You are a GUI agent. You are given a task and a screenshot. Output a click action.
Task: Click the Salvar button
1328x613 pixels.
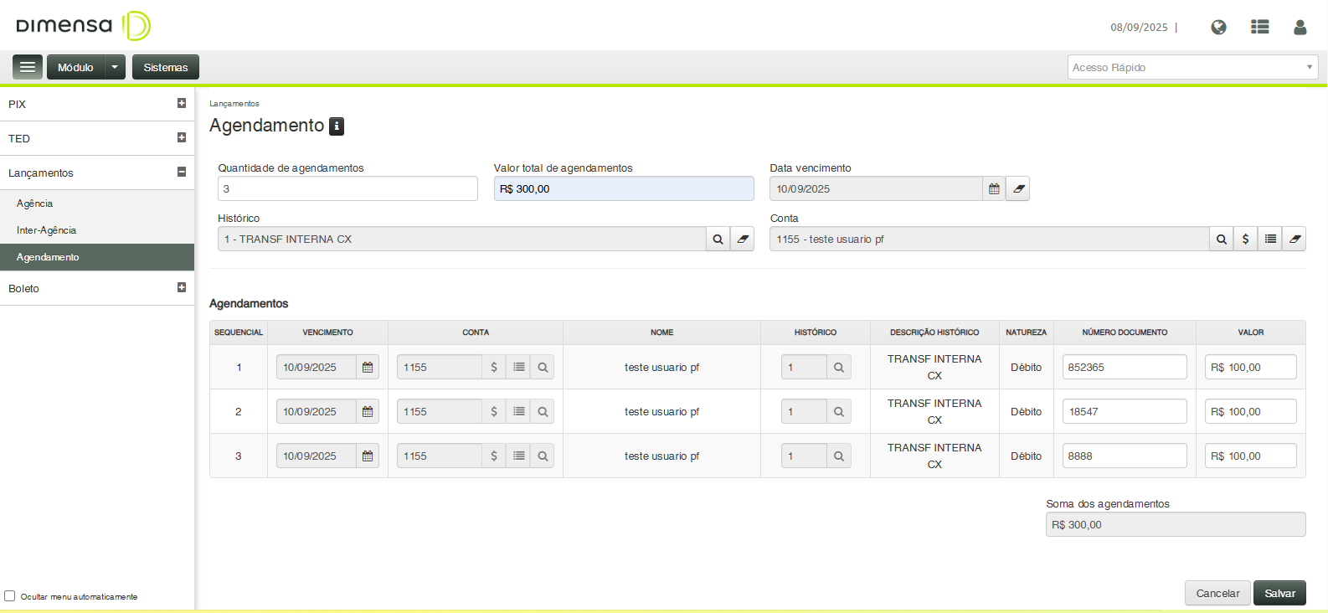click(x=1279, y=593)
